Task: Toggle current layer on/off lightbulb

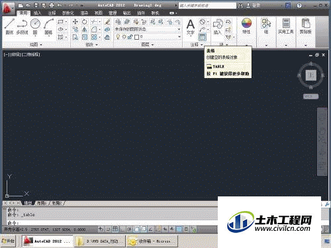Action: (118, 37)
